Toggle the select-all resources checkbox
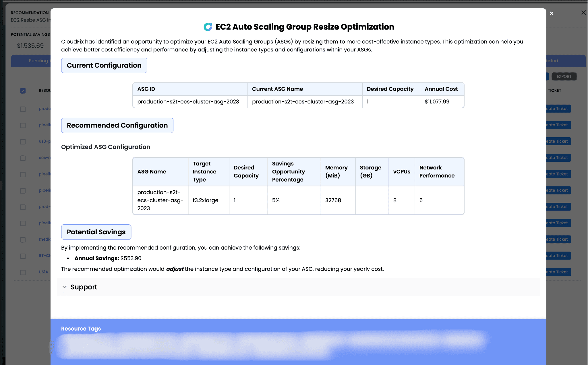The height and width of the screenshot is (365, 588). [x=23, y=91]
